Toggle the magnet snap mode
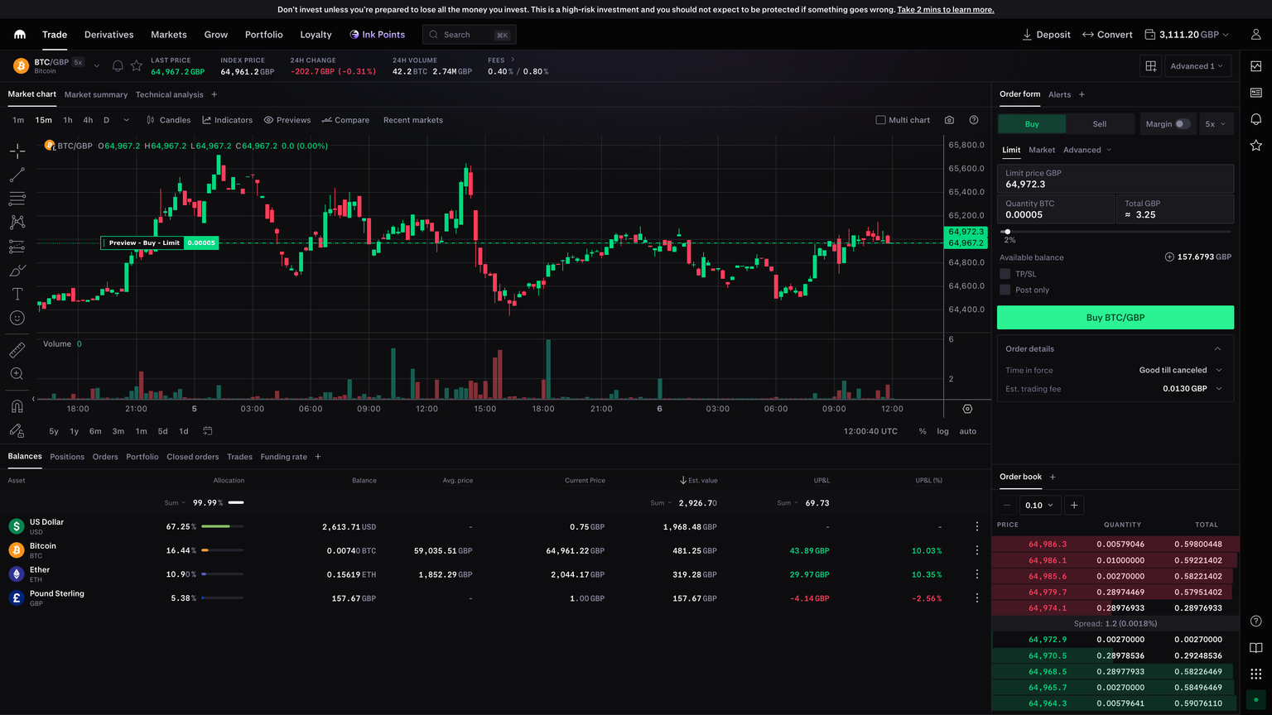1272x715 pixels. click(x=17, y=406)
